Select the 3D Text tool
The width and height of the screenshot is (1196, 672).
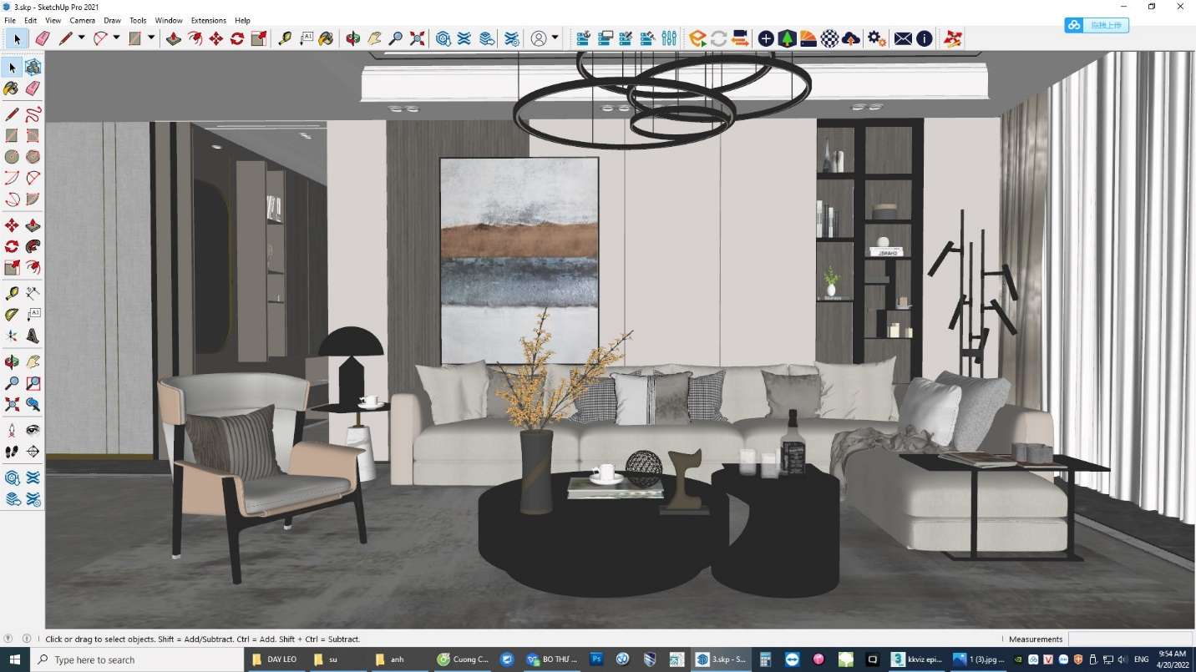click(x=33, y=336)
